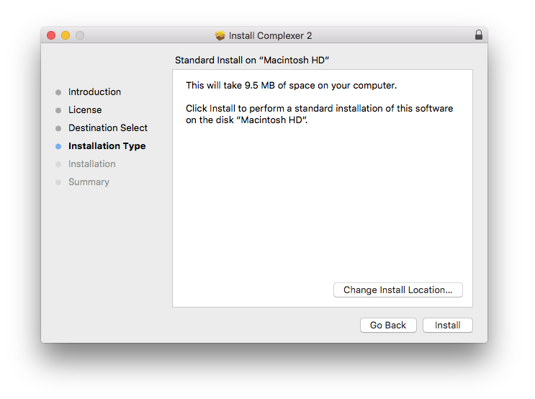Select the bold Installation Type step label
This screenshot has height=399, width=535.
(x=107, y=146)
